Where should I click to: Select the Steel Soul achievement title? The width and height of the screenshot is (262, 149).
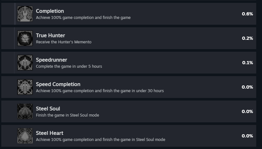[48, 109]
